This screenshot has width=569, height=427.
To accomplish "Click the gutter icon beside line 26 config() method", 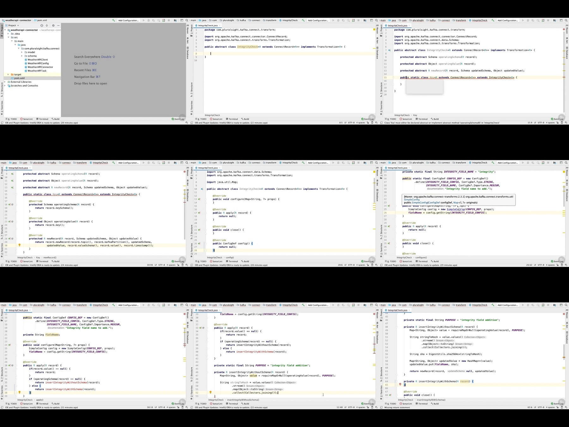I will click(x=199, y=244).
